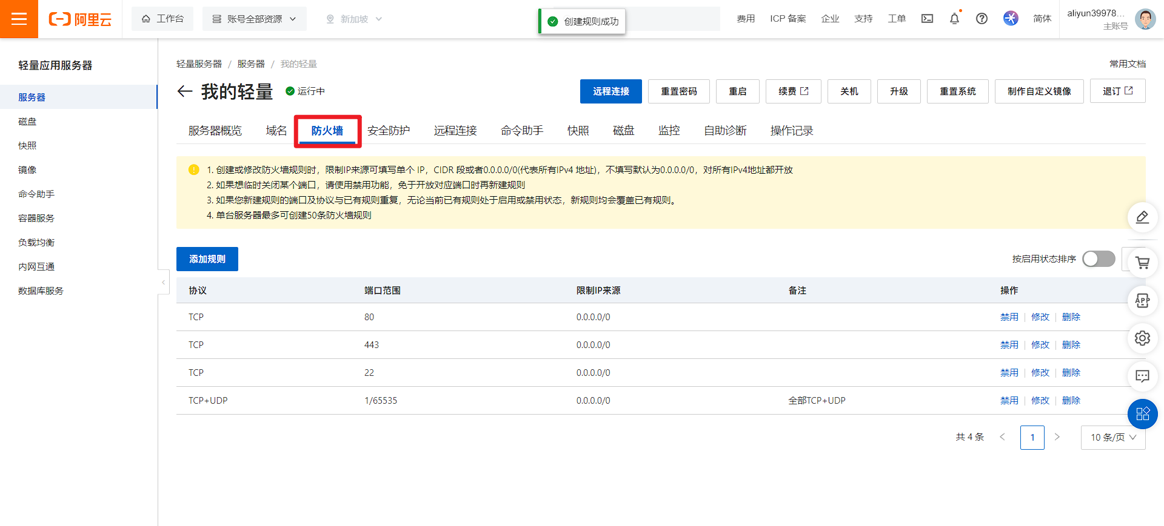Disable the TCP port 80 rule

pos(1009,317)
